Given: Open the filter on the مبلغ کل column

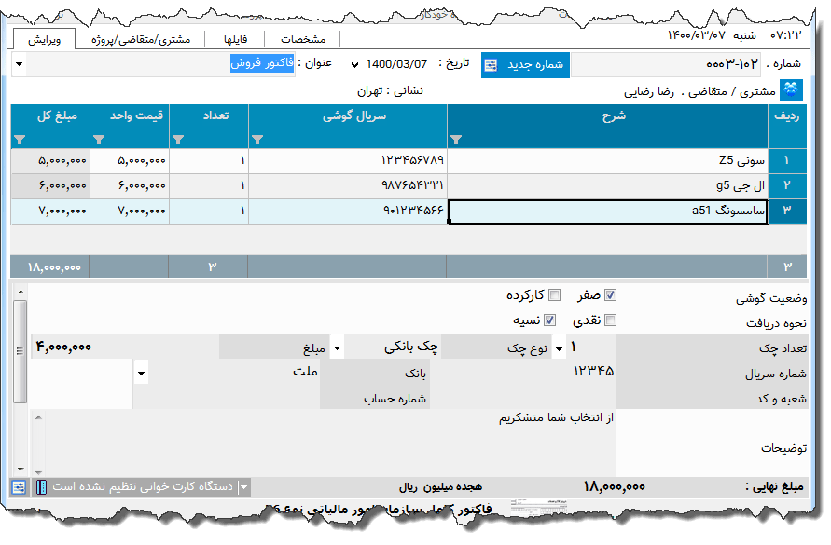Looking at the screenshot, I should pos(19,138).
